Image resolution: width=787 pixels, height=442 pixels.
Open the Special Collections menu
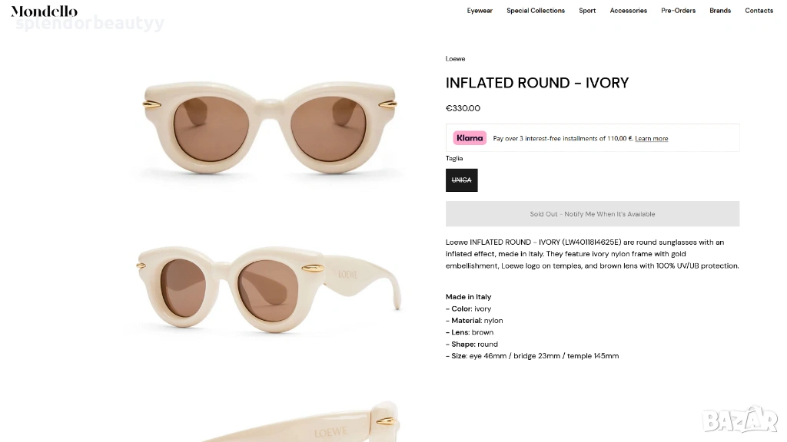click(x=536, y=11)
